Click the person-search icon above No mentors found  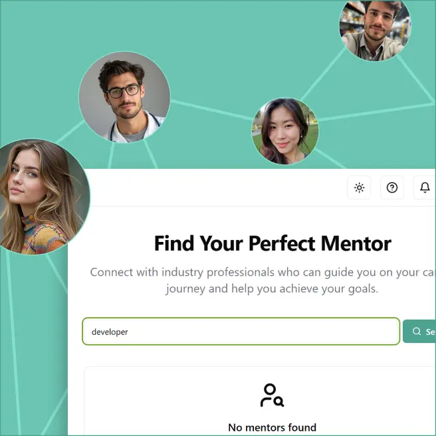[x=272, y=395]
